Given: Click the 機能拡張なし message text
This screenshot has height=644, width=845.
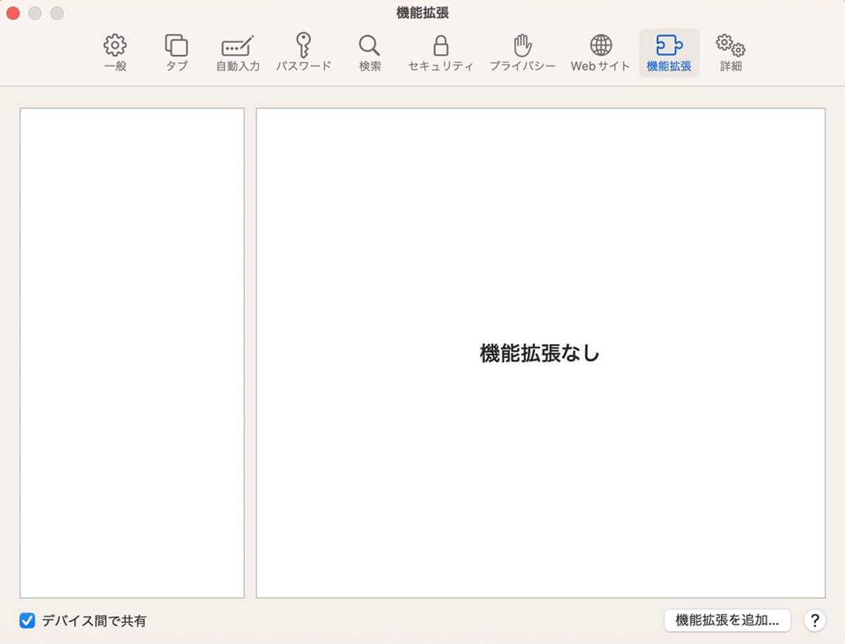Looking at the screenshot, I should [x=539, y=353].
